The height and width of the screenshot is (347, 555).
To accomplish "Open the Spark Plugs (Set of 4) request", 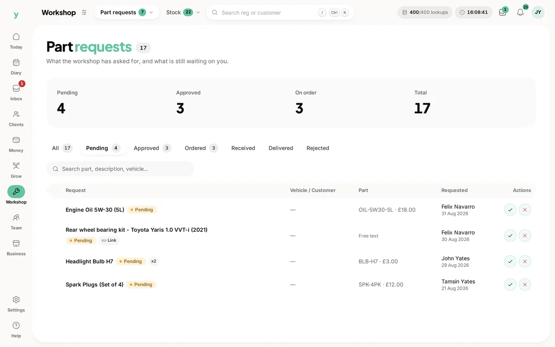I will coord(94,285).
